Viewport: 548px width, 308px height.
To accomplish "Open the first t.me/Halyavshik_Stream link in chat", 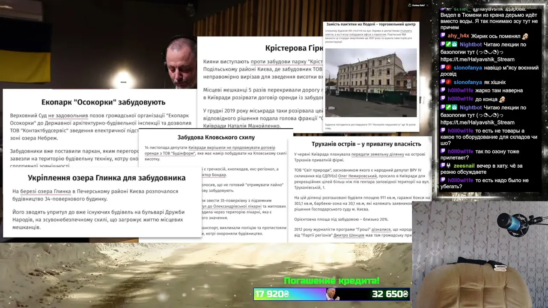I will 477,59.
